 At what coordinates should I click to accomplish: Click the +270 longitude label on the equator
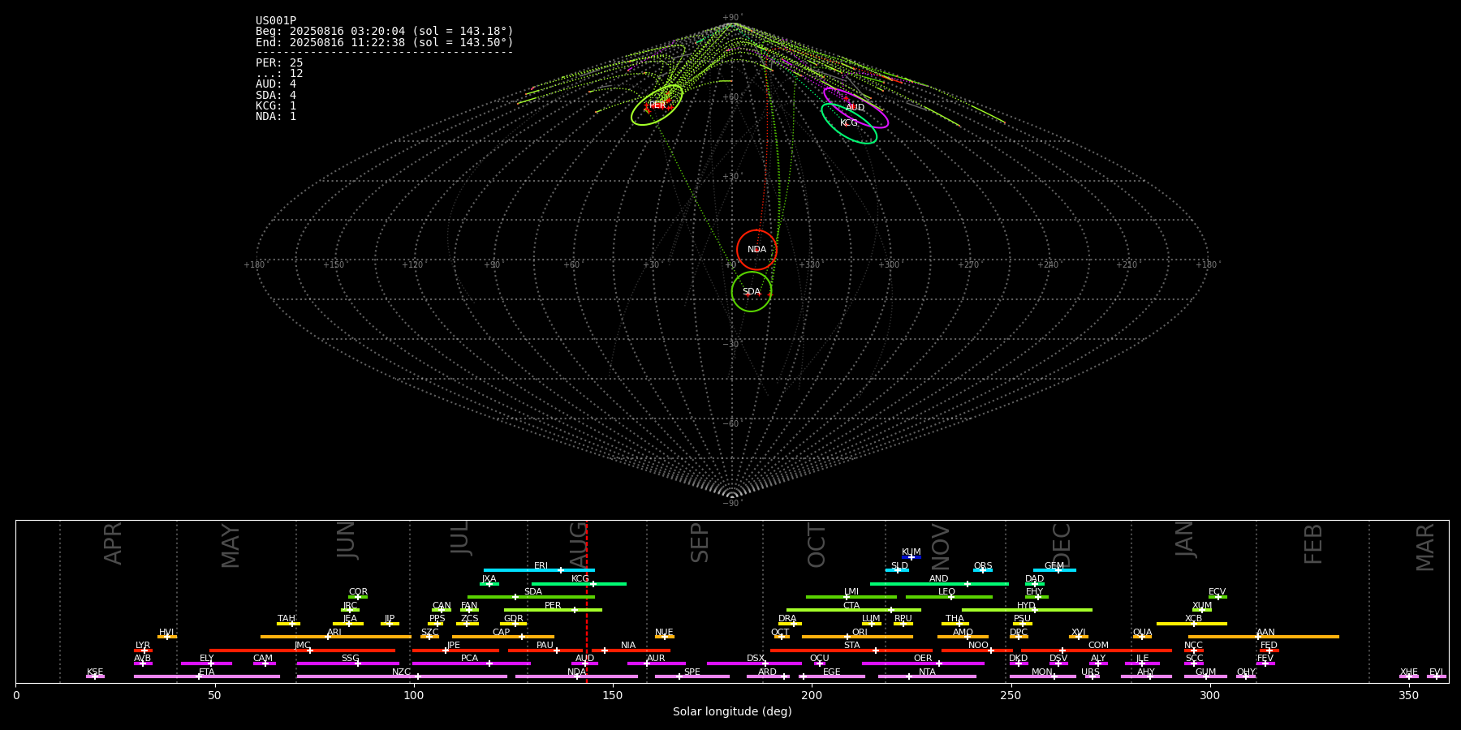click(x=968, y=265)
